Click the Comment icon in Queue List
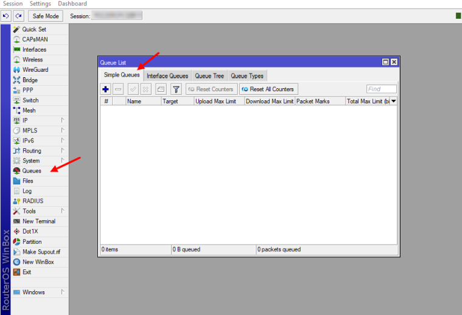 161,89
